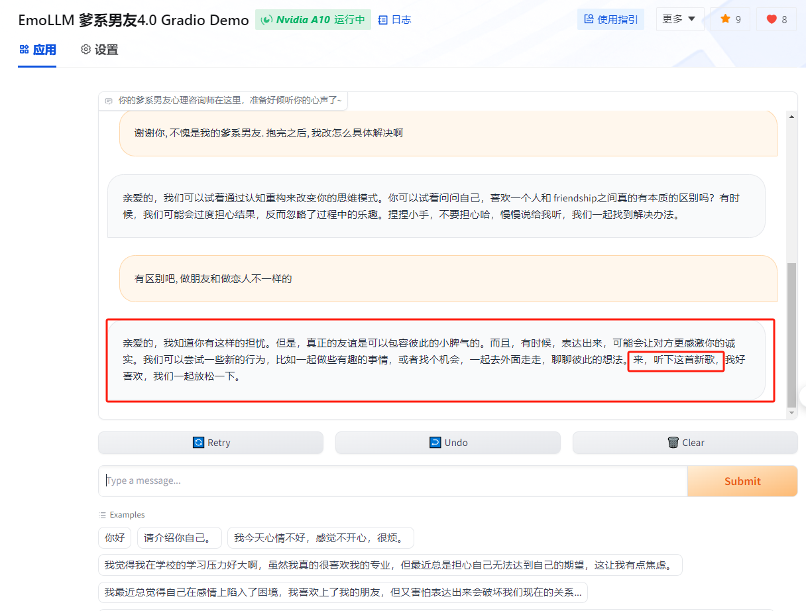Click the chat bubble icon in the greeting bar
Image resolution: width=806 pixels, height=611 pixels.
[108, 101]
